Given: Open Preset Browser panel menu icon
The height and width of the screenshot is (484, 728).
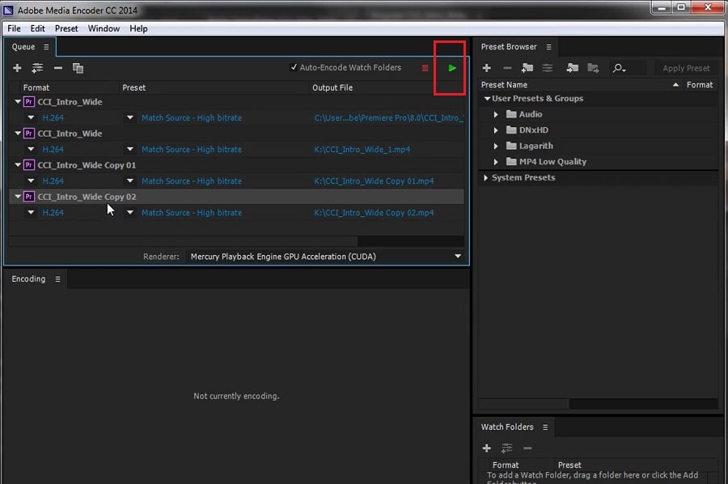Looking at the screenshot, I should 548,47.
